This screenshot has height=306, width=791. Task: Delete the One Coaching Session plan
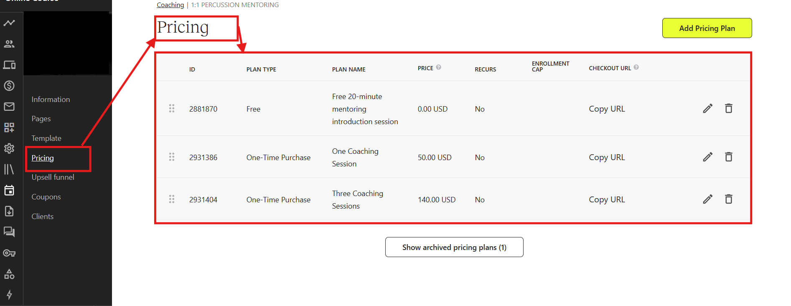[x=729, y=157]
